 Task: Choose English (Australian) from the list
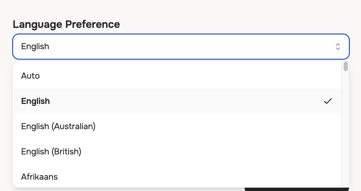58,127
